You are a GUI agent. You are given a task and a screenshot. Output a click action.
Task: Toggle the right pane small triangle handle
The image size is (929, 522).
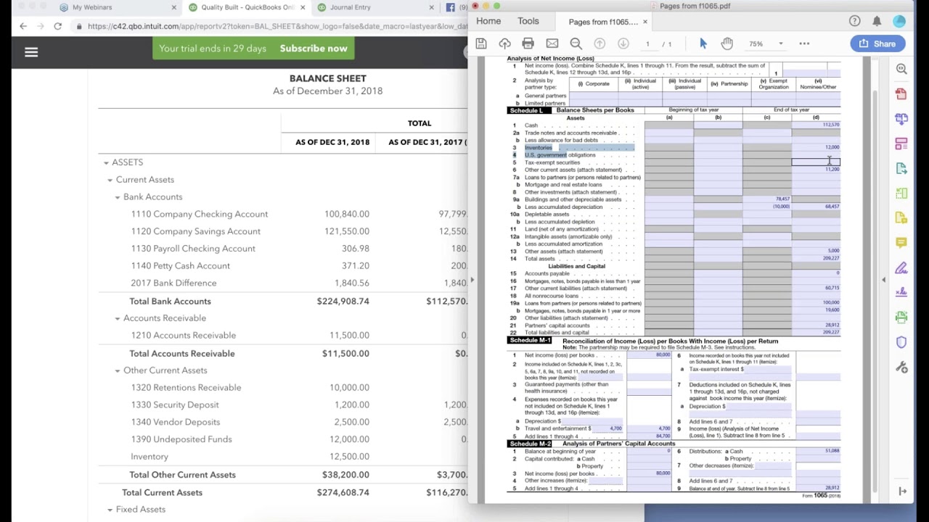tap(883, 279)
